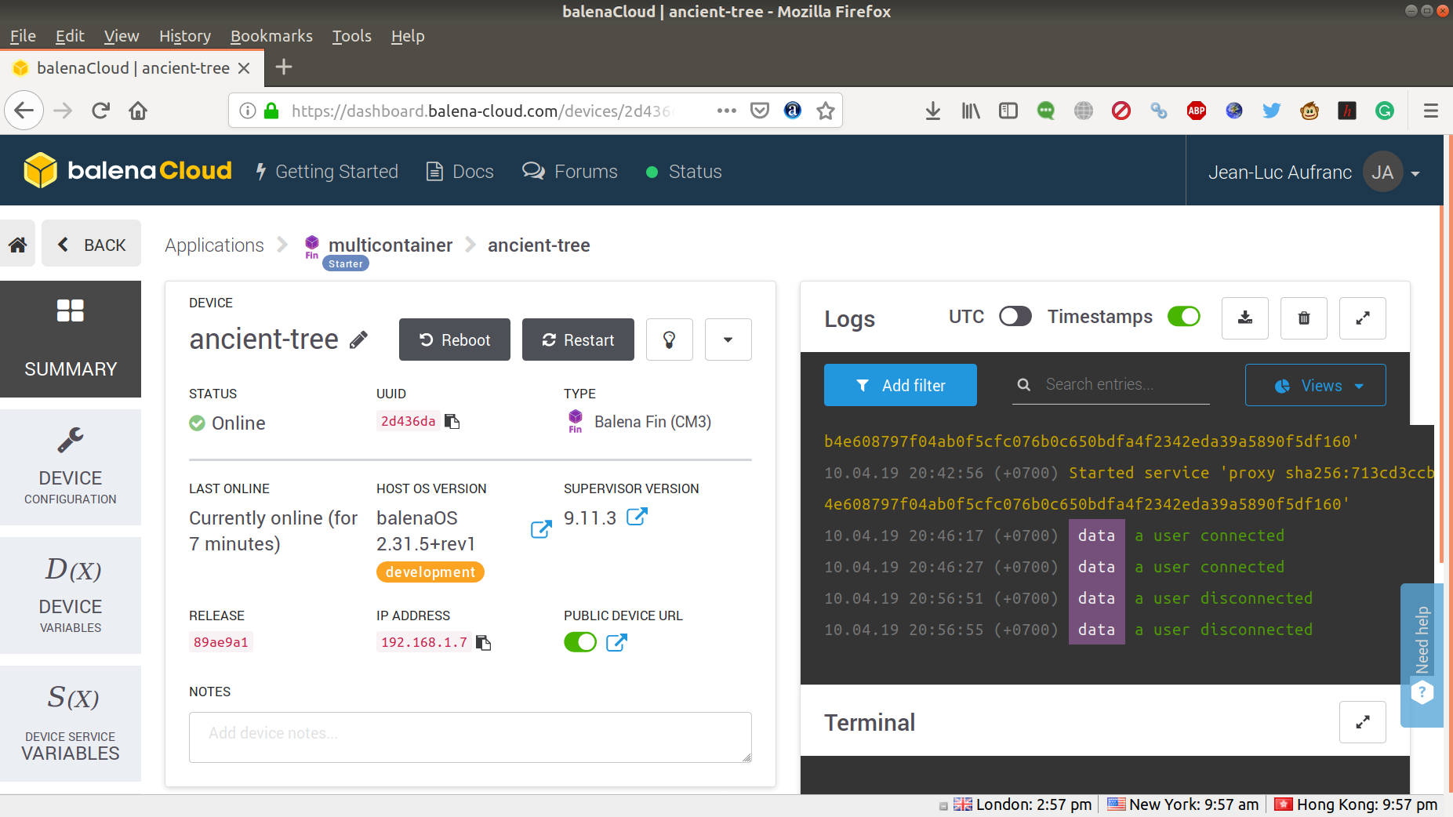Click the Twitter extension icon
Viewport: 1453px width, 817px height.
(x=1272, y=111)
